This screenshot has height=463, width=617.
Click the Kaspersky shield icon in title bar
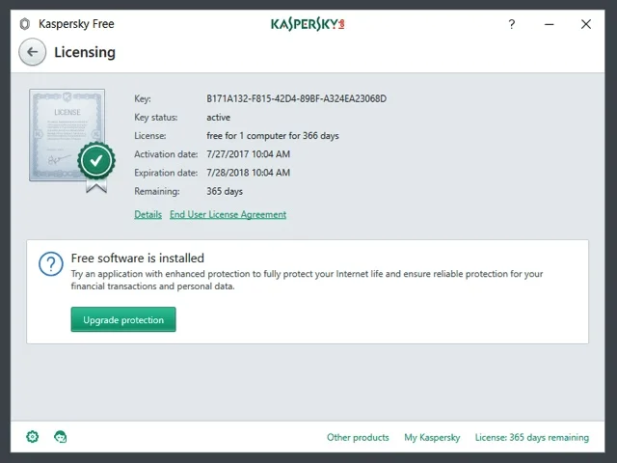[25, 24]
